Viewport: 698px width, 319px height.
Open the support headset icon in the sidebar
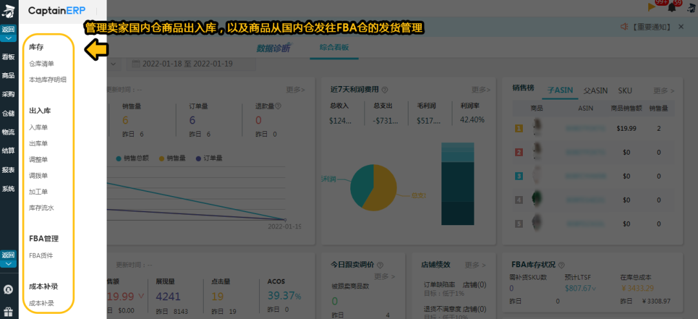tap(8, 290)
